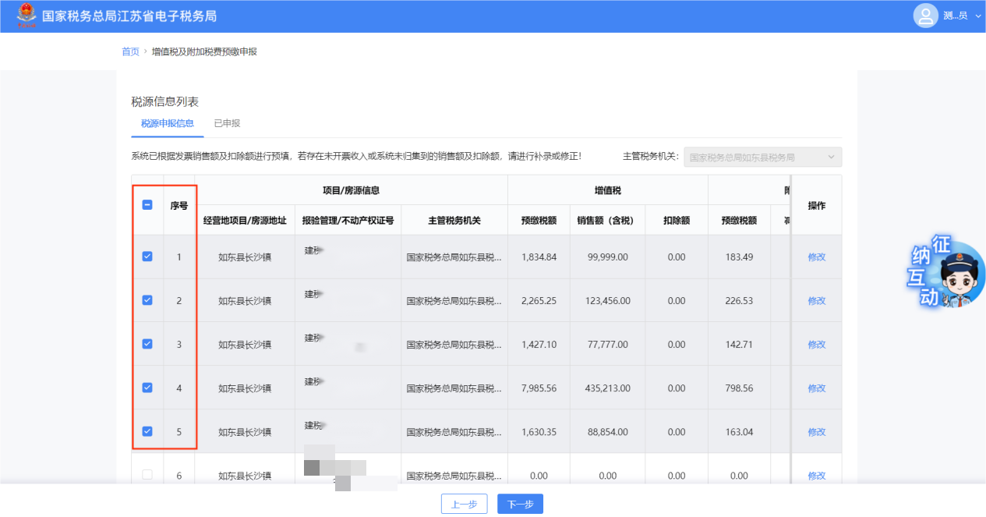The height and width of the screenshot is (517, 986).
Task: Expand the user account menu arrow
Action: pos(977,16)
